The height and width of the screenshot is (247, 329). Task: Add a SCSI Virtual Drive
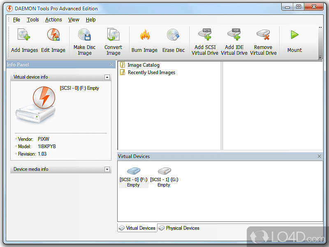(x=205, y=40)
